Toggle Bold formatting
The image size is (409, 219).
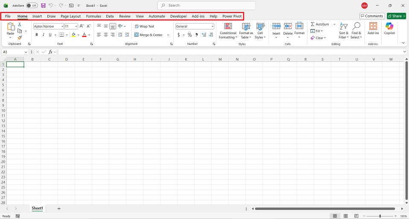(37, 35)
